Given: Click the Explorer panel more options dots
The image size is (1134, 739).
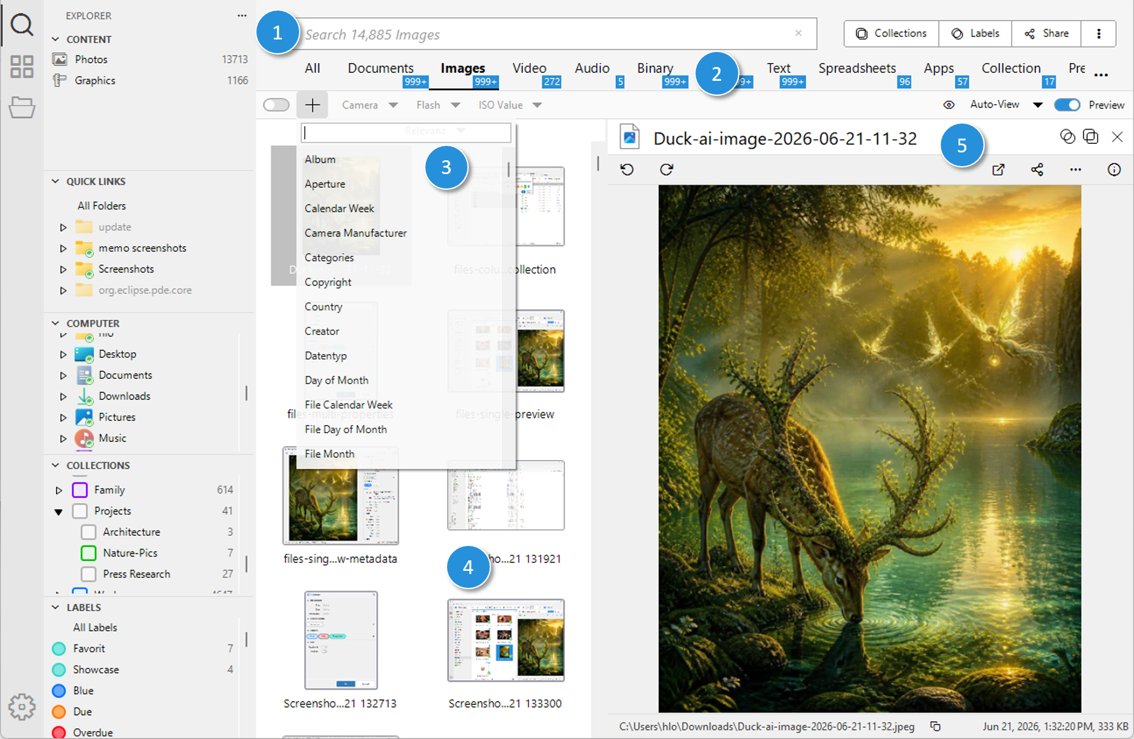Looking at the screenshot, I should tap(242, 15).
